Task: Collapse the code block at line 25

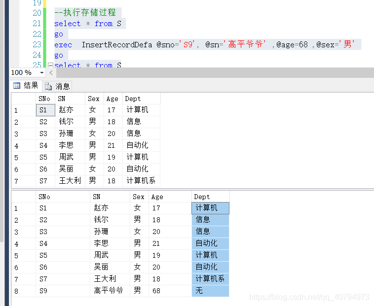Action: click(50, 65)
